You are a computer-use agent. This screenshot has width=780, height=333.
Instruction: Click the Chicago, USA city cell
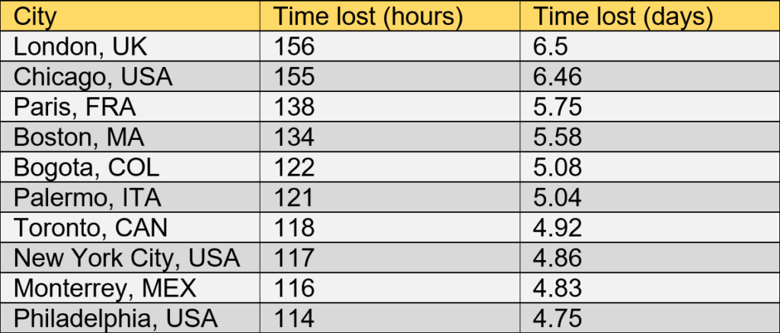94,77
